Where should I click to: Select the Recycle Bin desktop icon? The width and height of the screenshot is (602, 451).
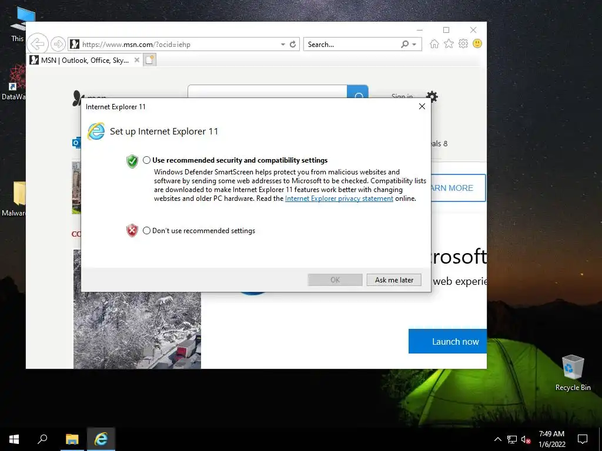[573, 373]
